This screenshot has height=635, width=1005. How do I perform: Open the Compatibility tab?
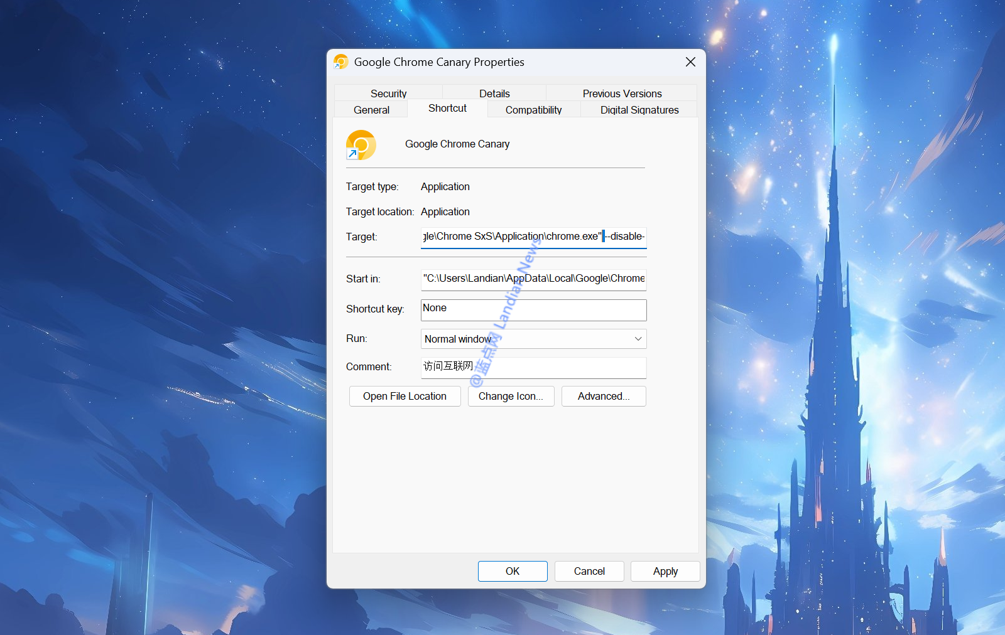tap(533, 110)
